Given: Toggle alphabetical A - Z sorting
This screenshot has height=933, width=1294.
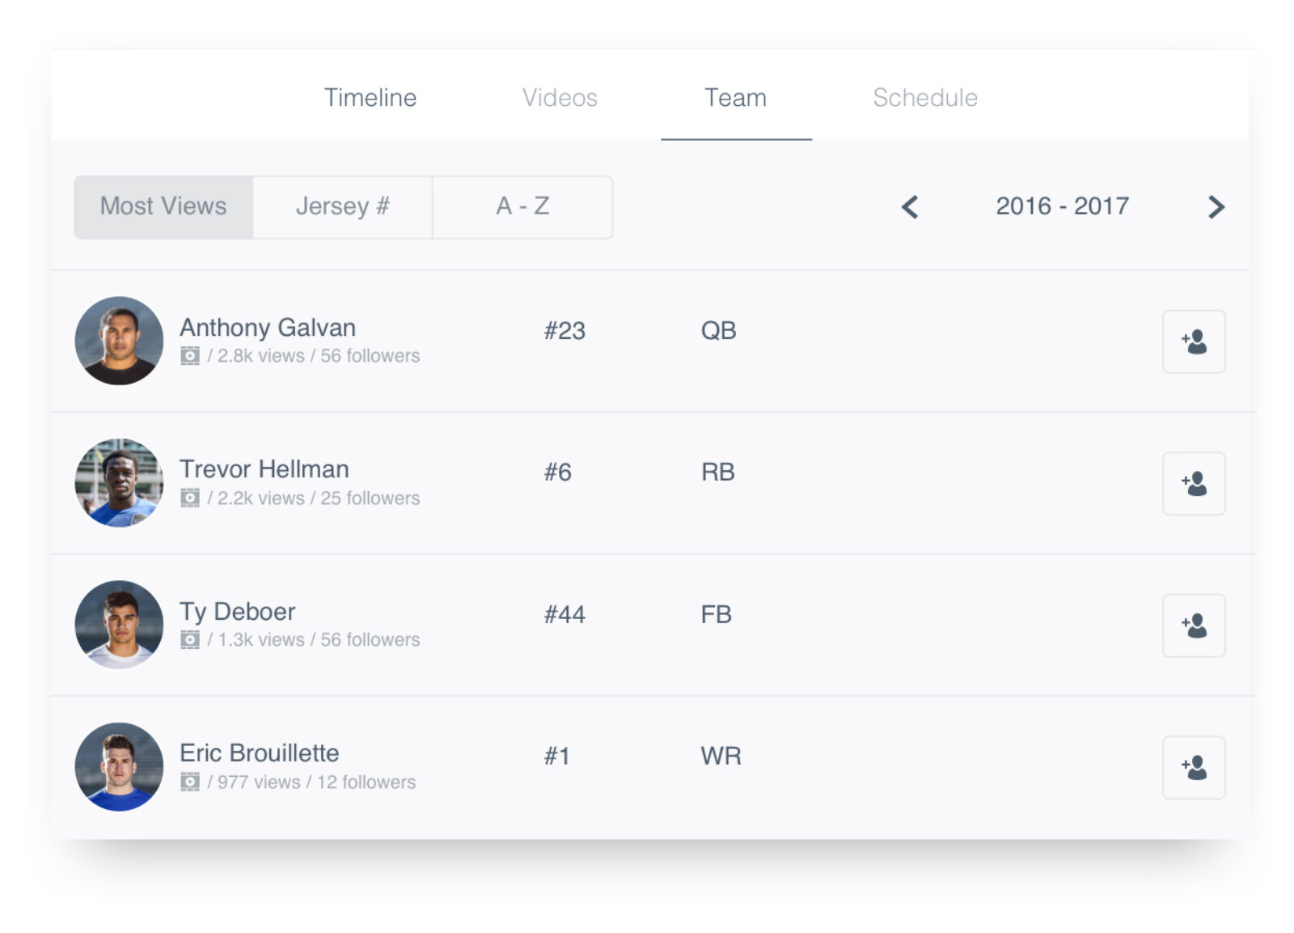Looking at the screenshot, I should tap(522, 206).
